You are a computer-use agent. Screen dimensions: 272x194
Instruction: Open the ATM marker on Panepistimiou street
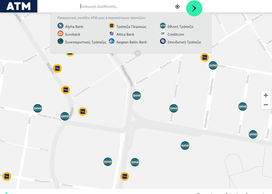tap(137, 95)
